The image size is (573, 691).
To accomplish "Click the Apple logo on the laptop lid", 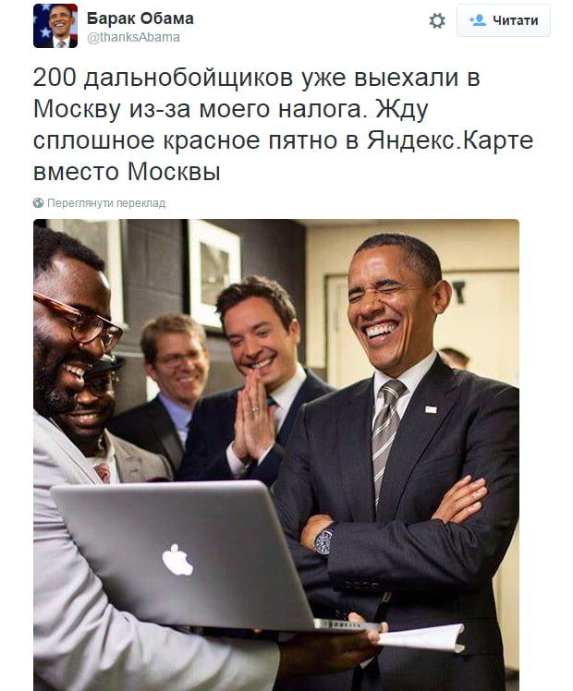I will 177,559.
